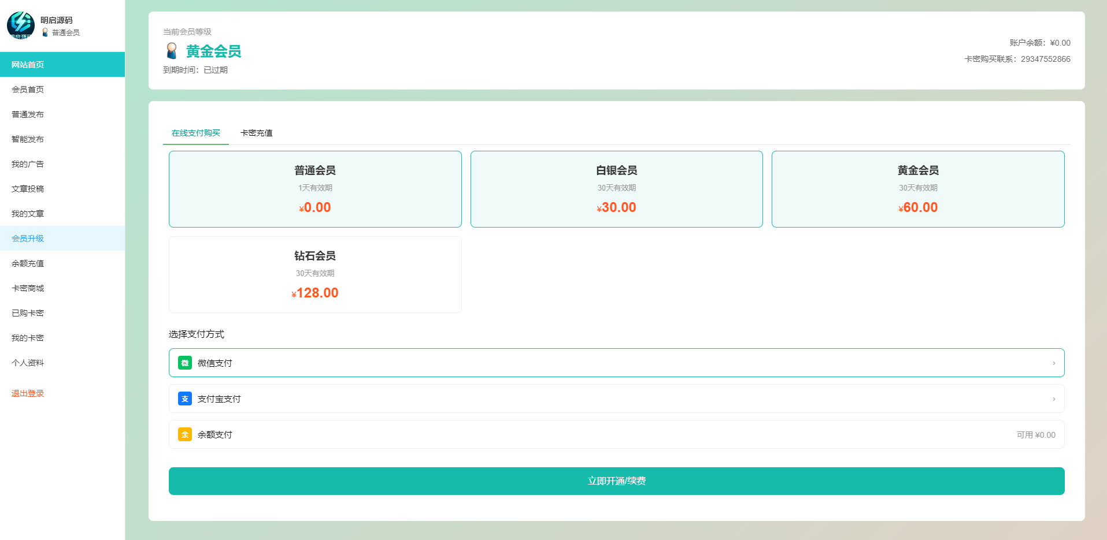This screenshot has height=540, width=1107.
Task: Click the 账户余额: ¥0.00 text
Action: coord(1040,43)
